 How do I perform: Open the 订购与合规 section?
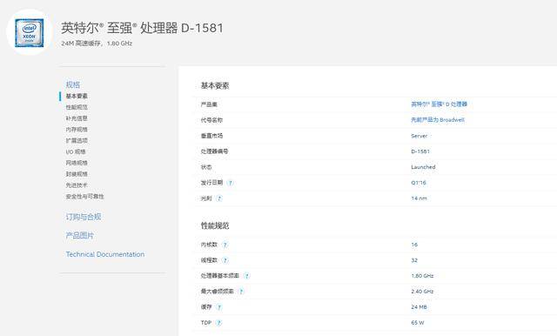click(x=84, y=217)
